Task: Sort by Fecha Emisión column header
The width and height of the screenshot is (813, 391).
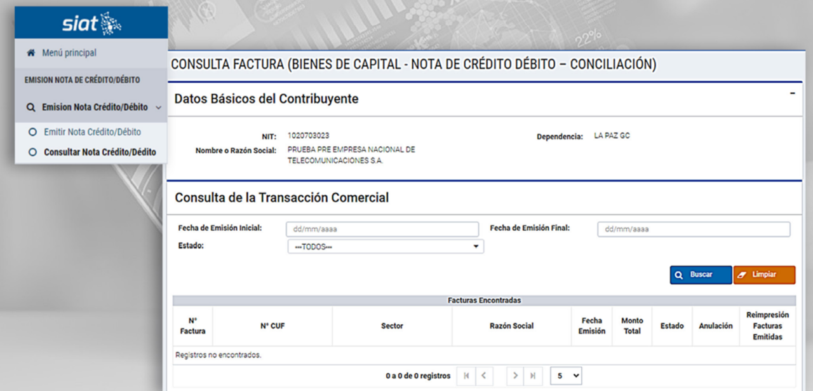Action: pyautogui.click(x=591, y=326)
